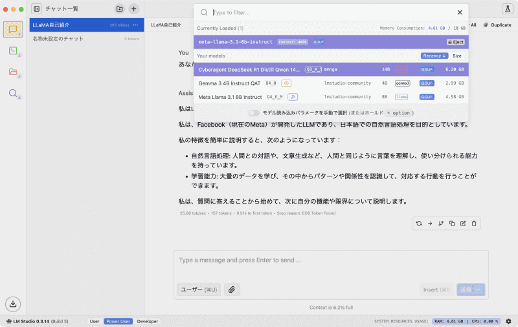518x327 pixels.
Task: Select Gemma 3 4B Instruct QAT model
Action: pos(331,83)
